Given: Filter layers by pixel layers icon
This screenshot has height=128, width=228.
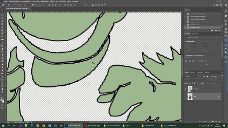Looking at the screenshot, I should [x=204, y=76].
